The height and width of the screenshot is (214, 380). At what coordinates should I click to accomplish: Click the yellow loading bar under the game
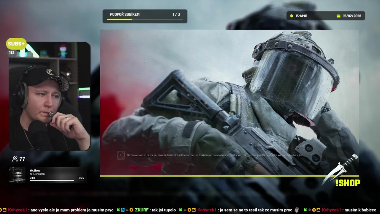point(229,176)
